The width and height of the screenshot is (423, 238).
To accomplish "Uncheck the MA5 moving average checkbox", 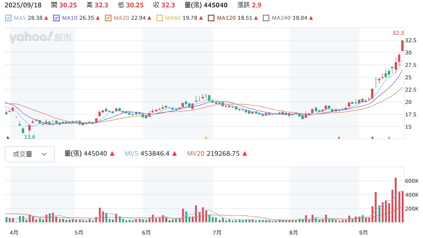I will click(9, 18).
